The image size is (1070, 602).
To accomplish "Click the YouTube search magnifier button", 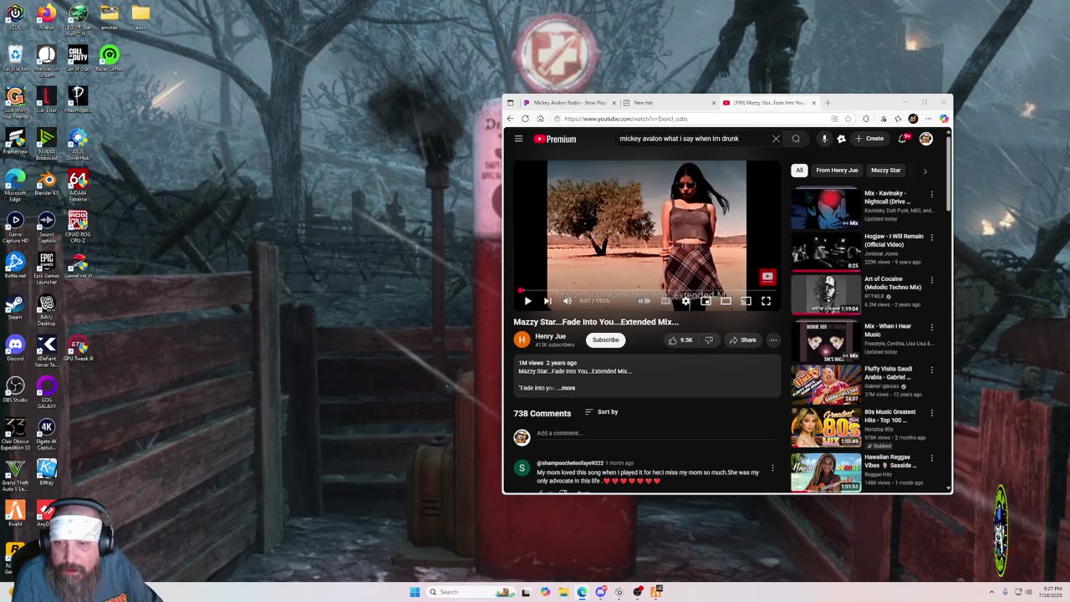I will [796, 139].
